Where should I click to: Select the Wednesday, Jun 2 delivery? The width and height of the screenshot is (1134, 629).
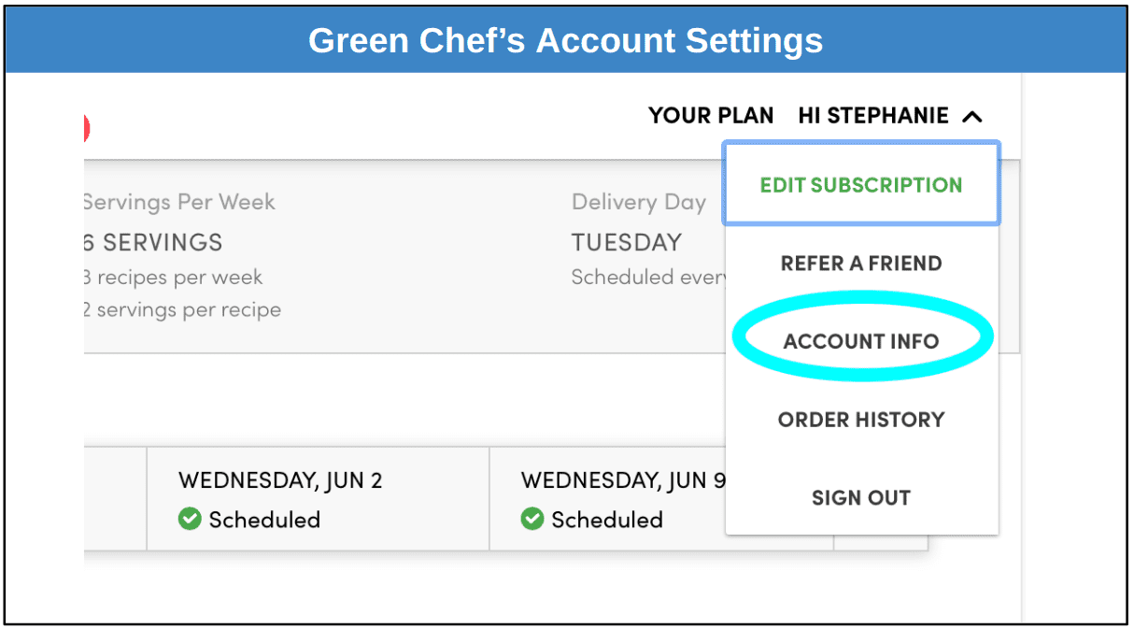tap(318, 498)
